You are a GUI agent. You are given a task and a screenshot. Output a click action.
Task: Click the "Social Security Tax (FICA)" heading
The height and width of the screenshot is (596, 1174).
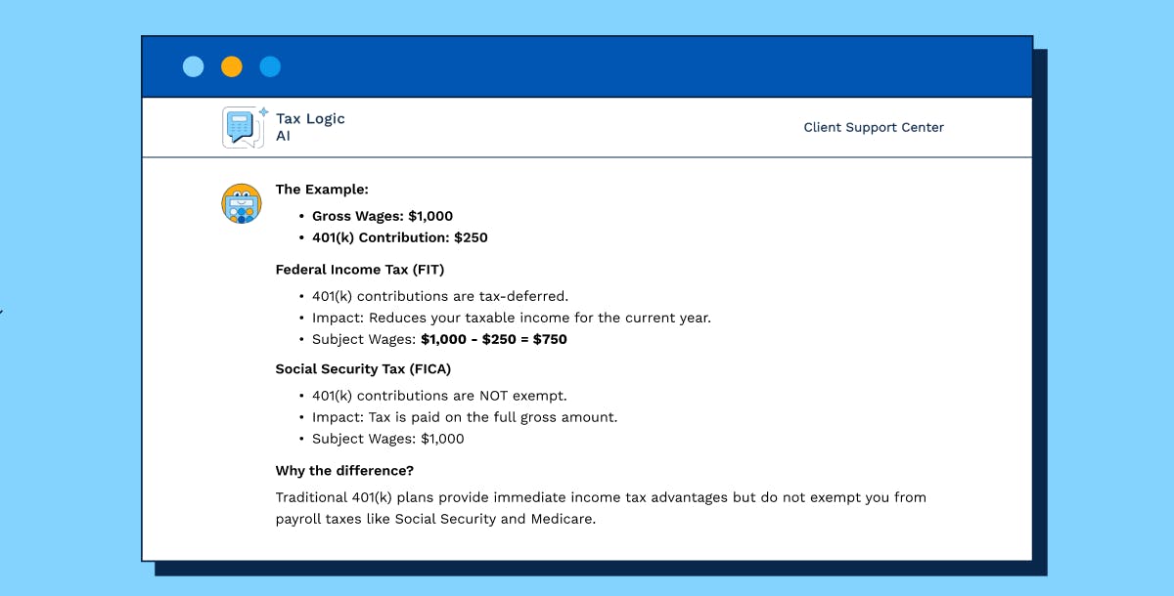pos(363,368)
